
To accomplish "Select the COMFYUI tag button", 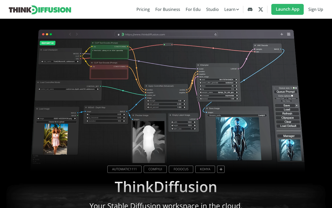I will (155, 169).
